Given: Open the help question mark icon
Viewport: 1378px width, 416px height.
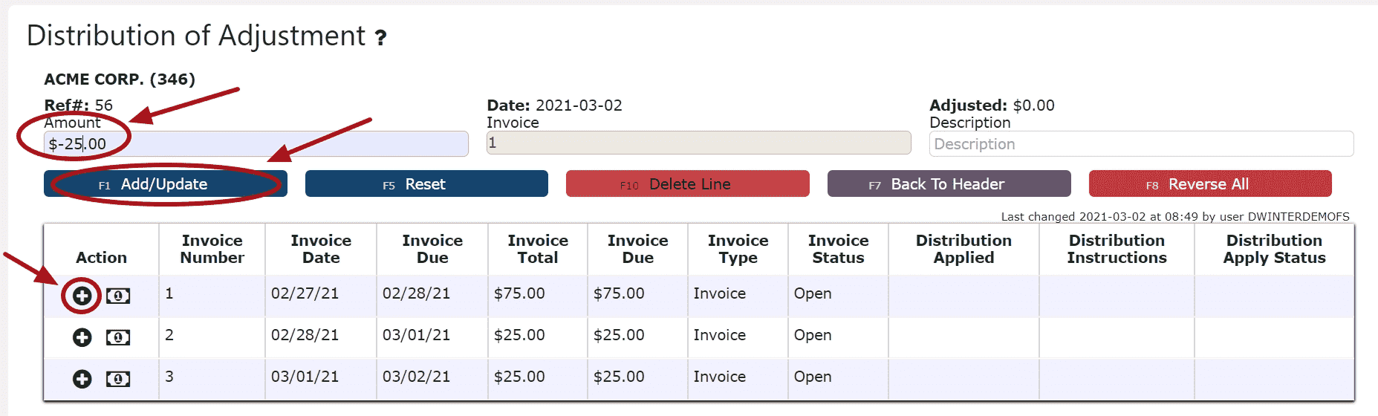Looking at the screenshot, I should coord(381,38).
